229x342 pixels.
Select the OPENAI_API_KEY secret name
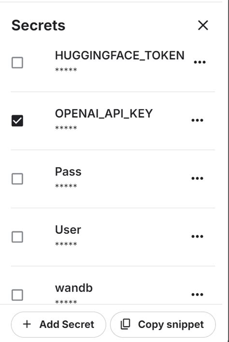pos(104,114)
